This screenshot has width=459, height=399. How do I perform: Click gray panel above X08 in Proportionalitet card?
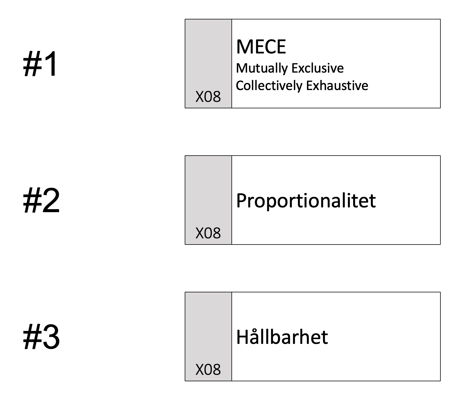pos(208,190)
